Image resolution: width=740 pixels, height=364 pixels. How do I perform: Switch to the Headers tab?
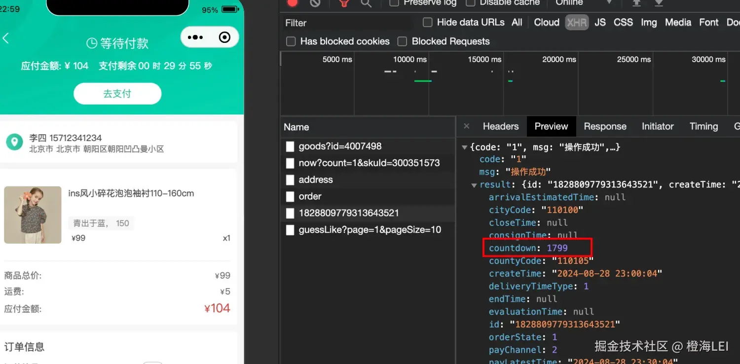(501, 127)
